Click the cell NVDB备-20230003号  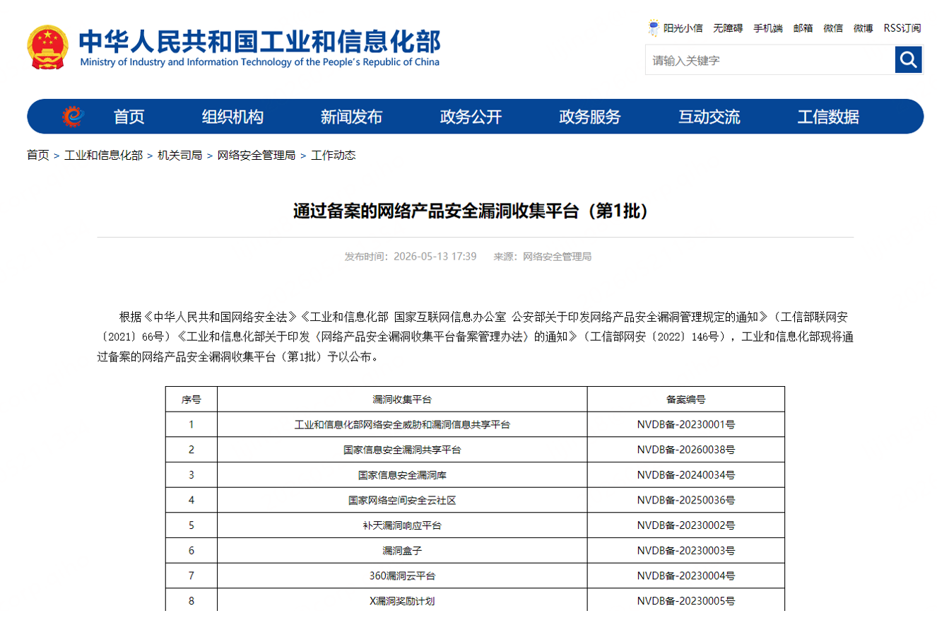pyautogui.click(x=686, y=550)
